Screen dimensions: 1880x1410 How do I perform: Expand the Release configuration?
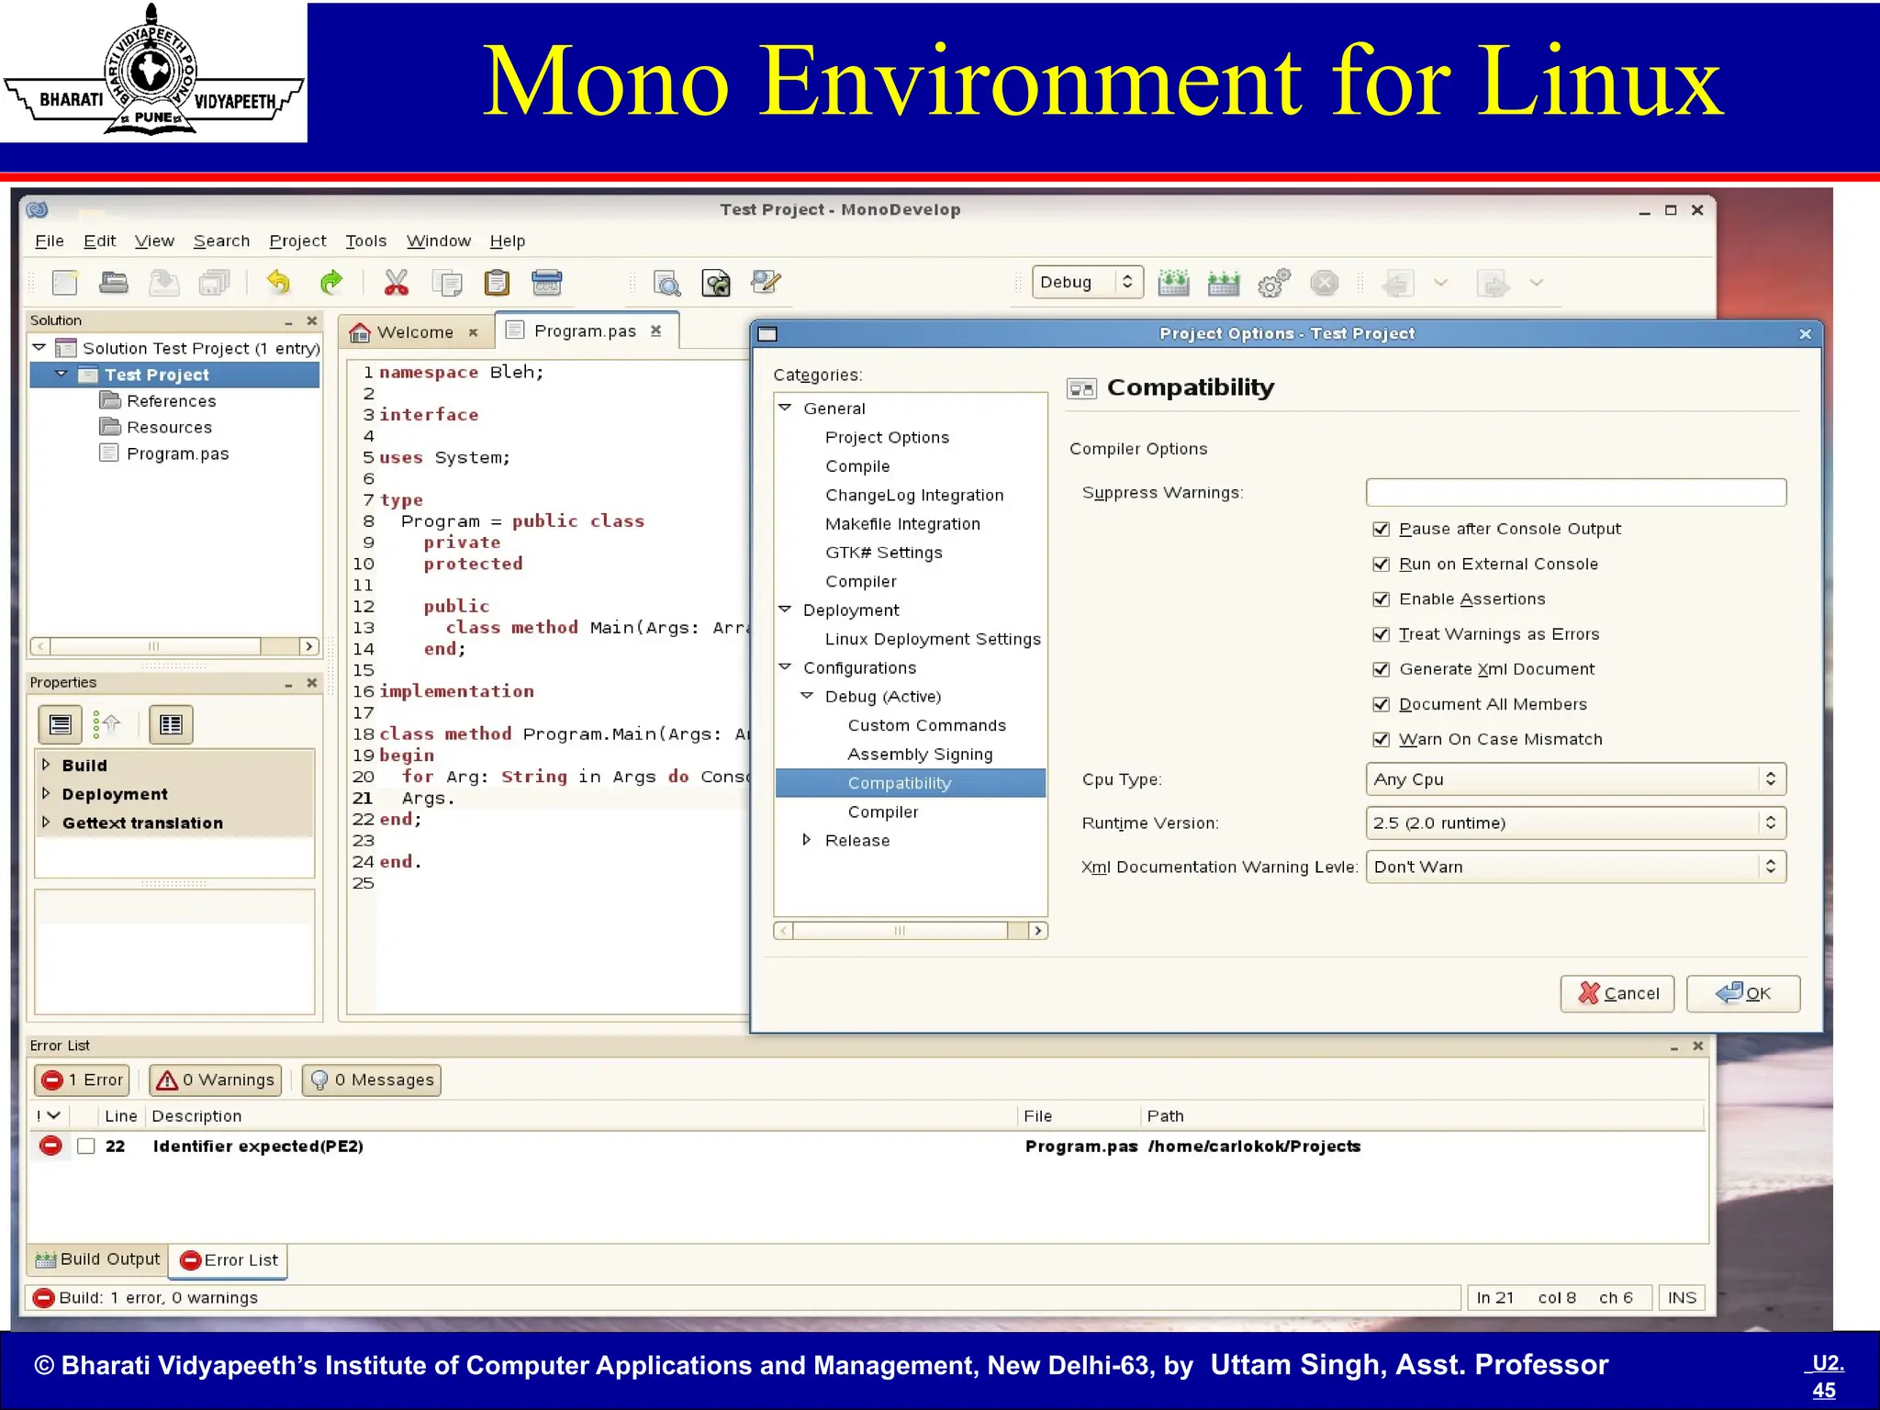[x=807, y=840]
